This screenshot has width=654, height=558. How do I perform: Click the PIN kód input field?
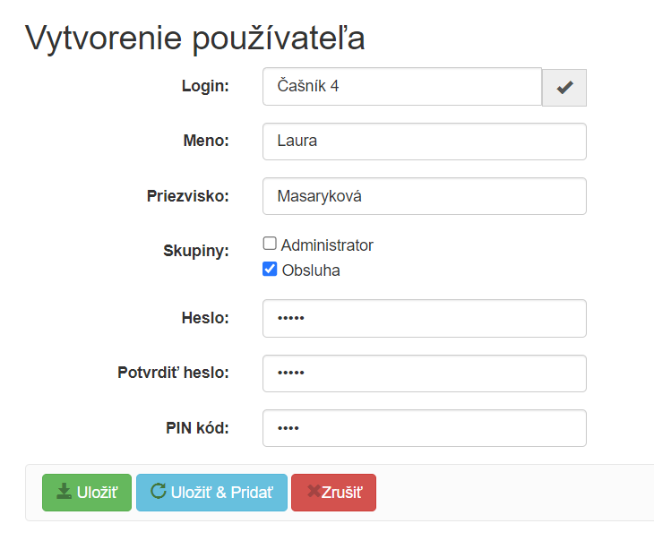424,428
